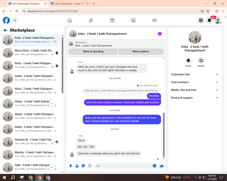Reload the page with the refresh icon
Screen dimensions: 227x181
coord(17,11)
